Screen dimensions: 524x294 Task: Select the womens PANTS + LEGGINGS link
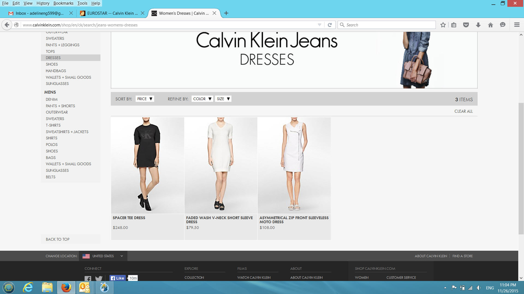pyautogui.click(x=62, y=45)
